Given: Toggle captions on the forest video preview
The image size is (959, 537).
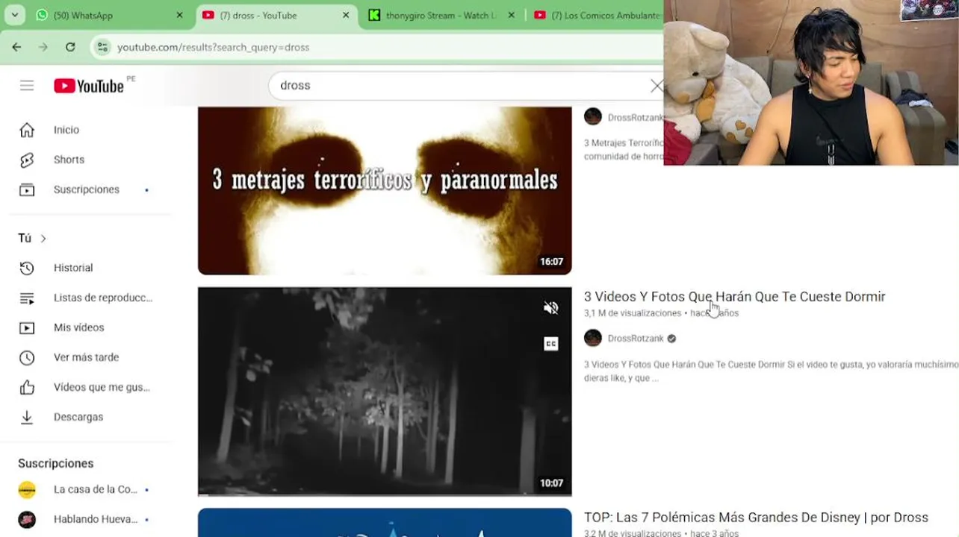Looking at the screenshot, I should click(551, 344).
